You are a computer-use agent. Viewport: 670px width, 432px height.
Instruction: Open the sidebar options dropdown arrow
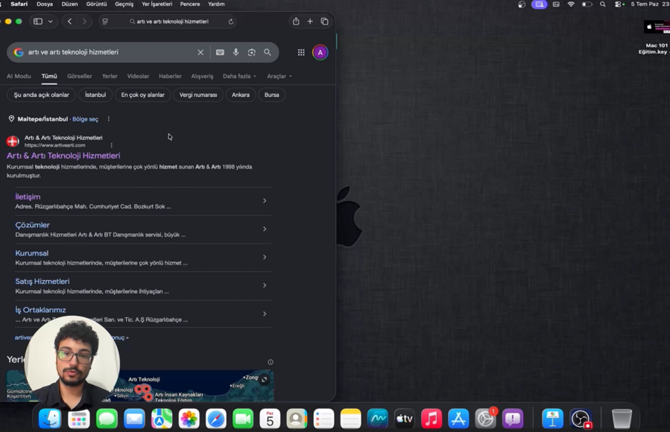51,22
